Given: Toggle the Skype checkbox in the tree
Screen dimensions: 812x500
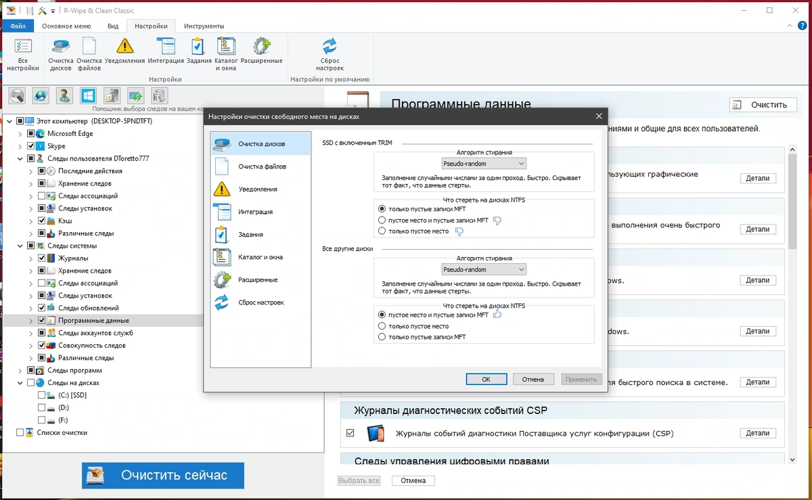Looking at the screenshot, I should pyautogui.click(x=30, y=146).
